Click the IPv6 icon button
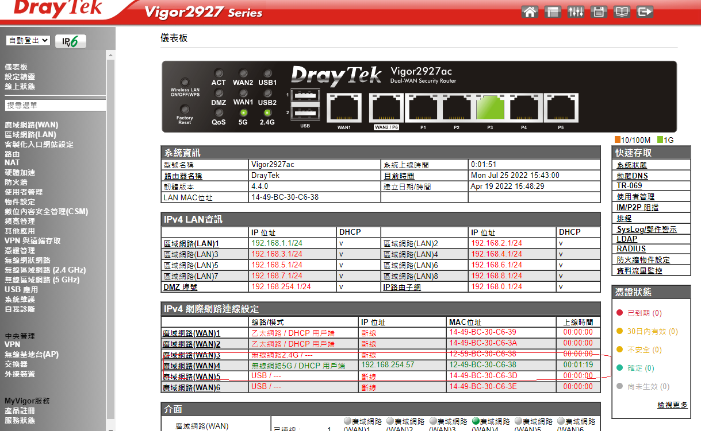 71,41
